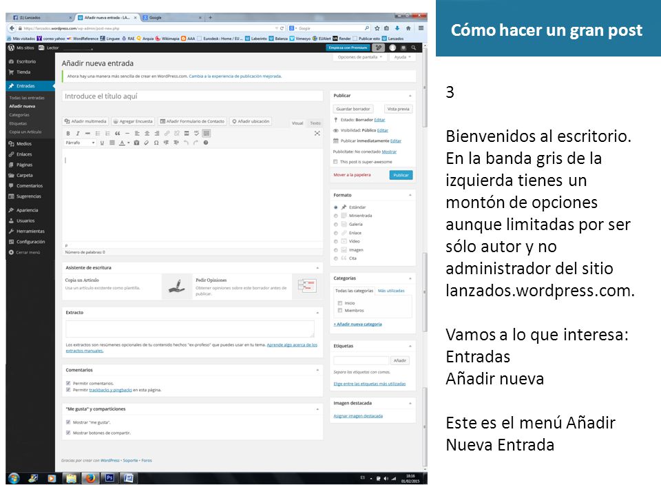Collapse Asistente de escritura box

[x=317, y=268]
